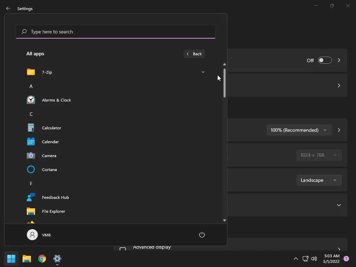Open custom scaling chevron beside the scale dropdown

pos(339,130)
